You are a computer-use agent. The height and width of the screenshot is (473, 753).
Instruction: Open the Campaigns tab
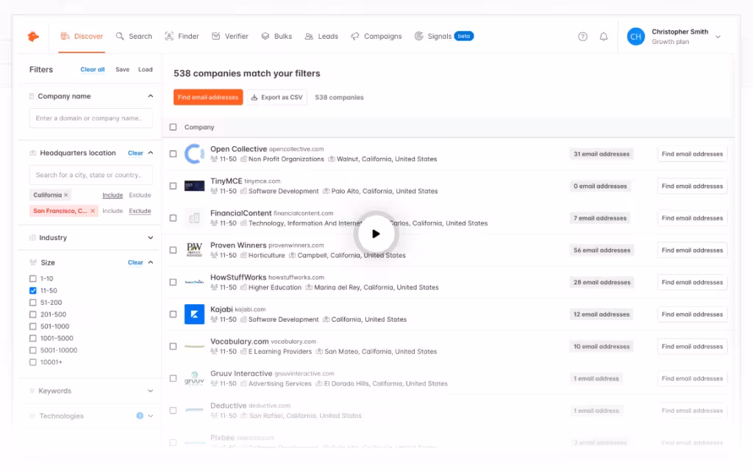click(x=376, y=36)
